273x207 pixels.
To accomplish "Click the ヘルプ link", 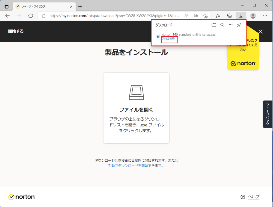I will (254, 197).
